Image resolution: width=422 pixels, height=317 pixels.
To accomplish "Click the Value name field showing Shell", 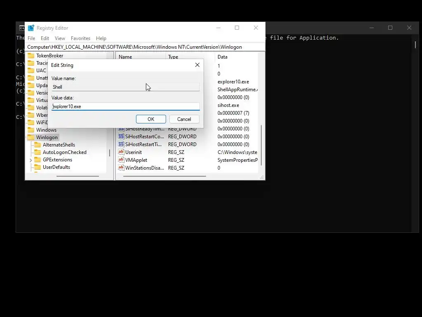I will coord(126,87).
